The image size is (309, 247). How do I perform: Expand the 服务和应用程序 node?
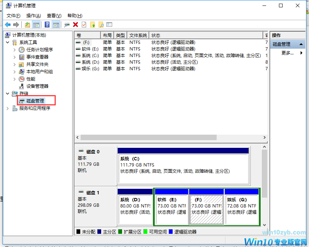[x=8, y=108]
